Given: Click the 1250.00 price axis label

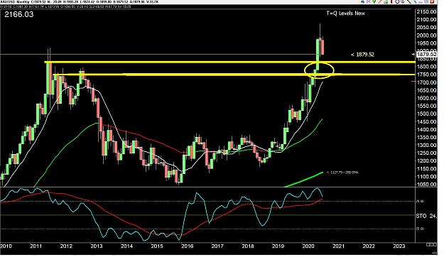Looking at the screenshot, I should 426,153.
